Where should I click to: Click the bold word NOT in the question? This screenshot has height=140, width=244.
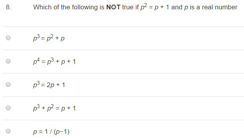(x=113, y=7)
